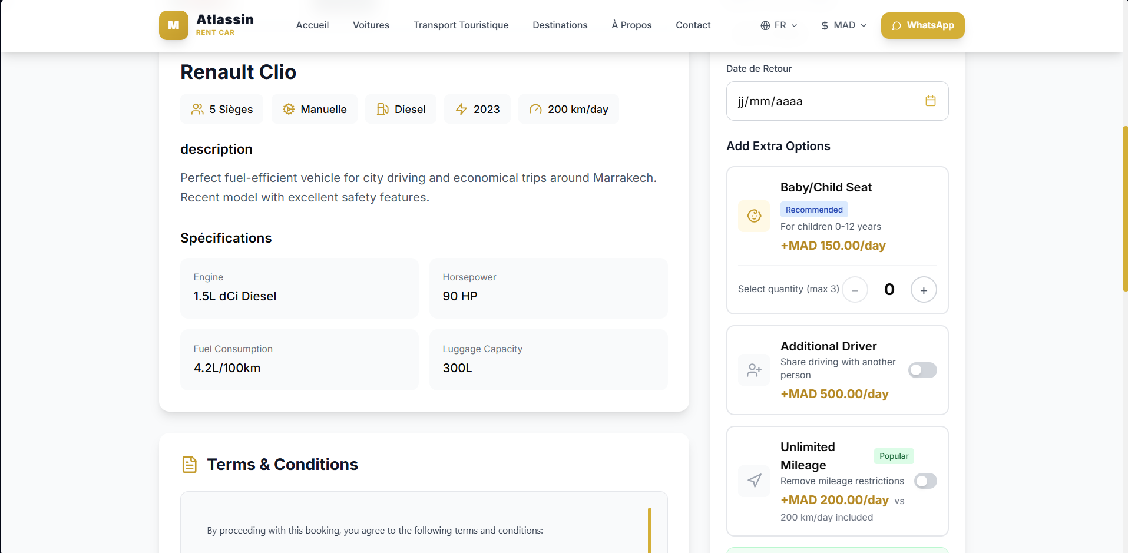Image resolution: width=1128 pixels, height=553 pixels.
Task: Click the globe language icon
Action: [x=765, y=25]
